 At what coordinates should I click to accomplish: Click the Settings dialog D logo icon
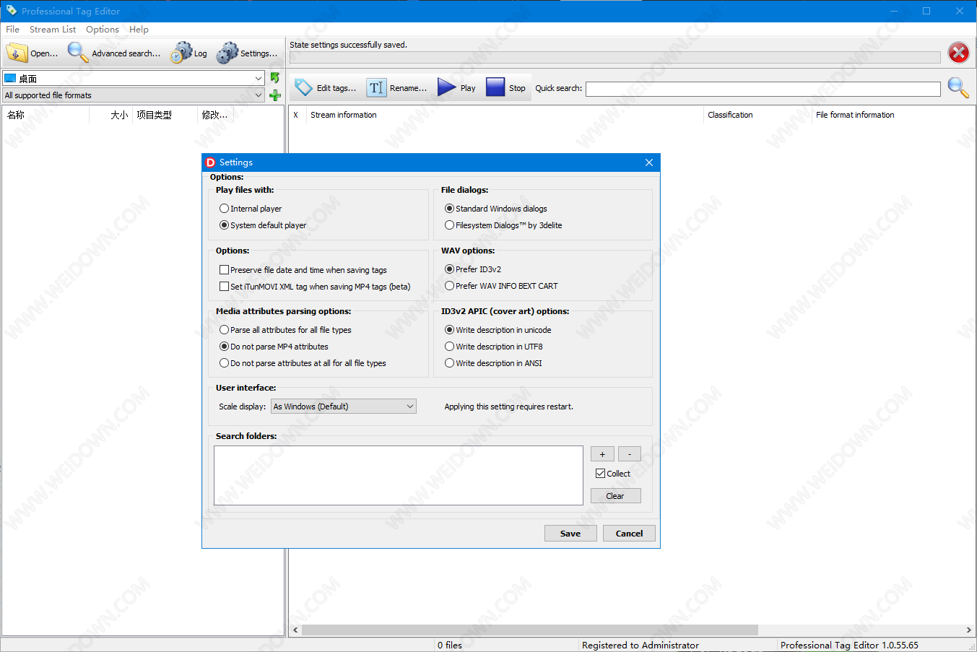click(x=211, y=162)
